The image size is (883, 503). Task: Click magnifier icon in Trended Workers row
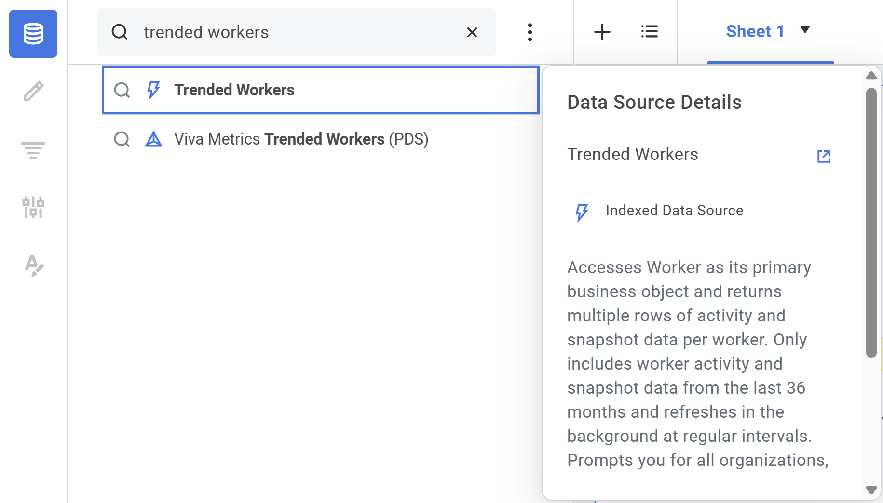(122, 90)
